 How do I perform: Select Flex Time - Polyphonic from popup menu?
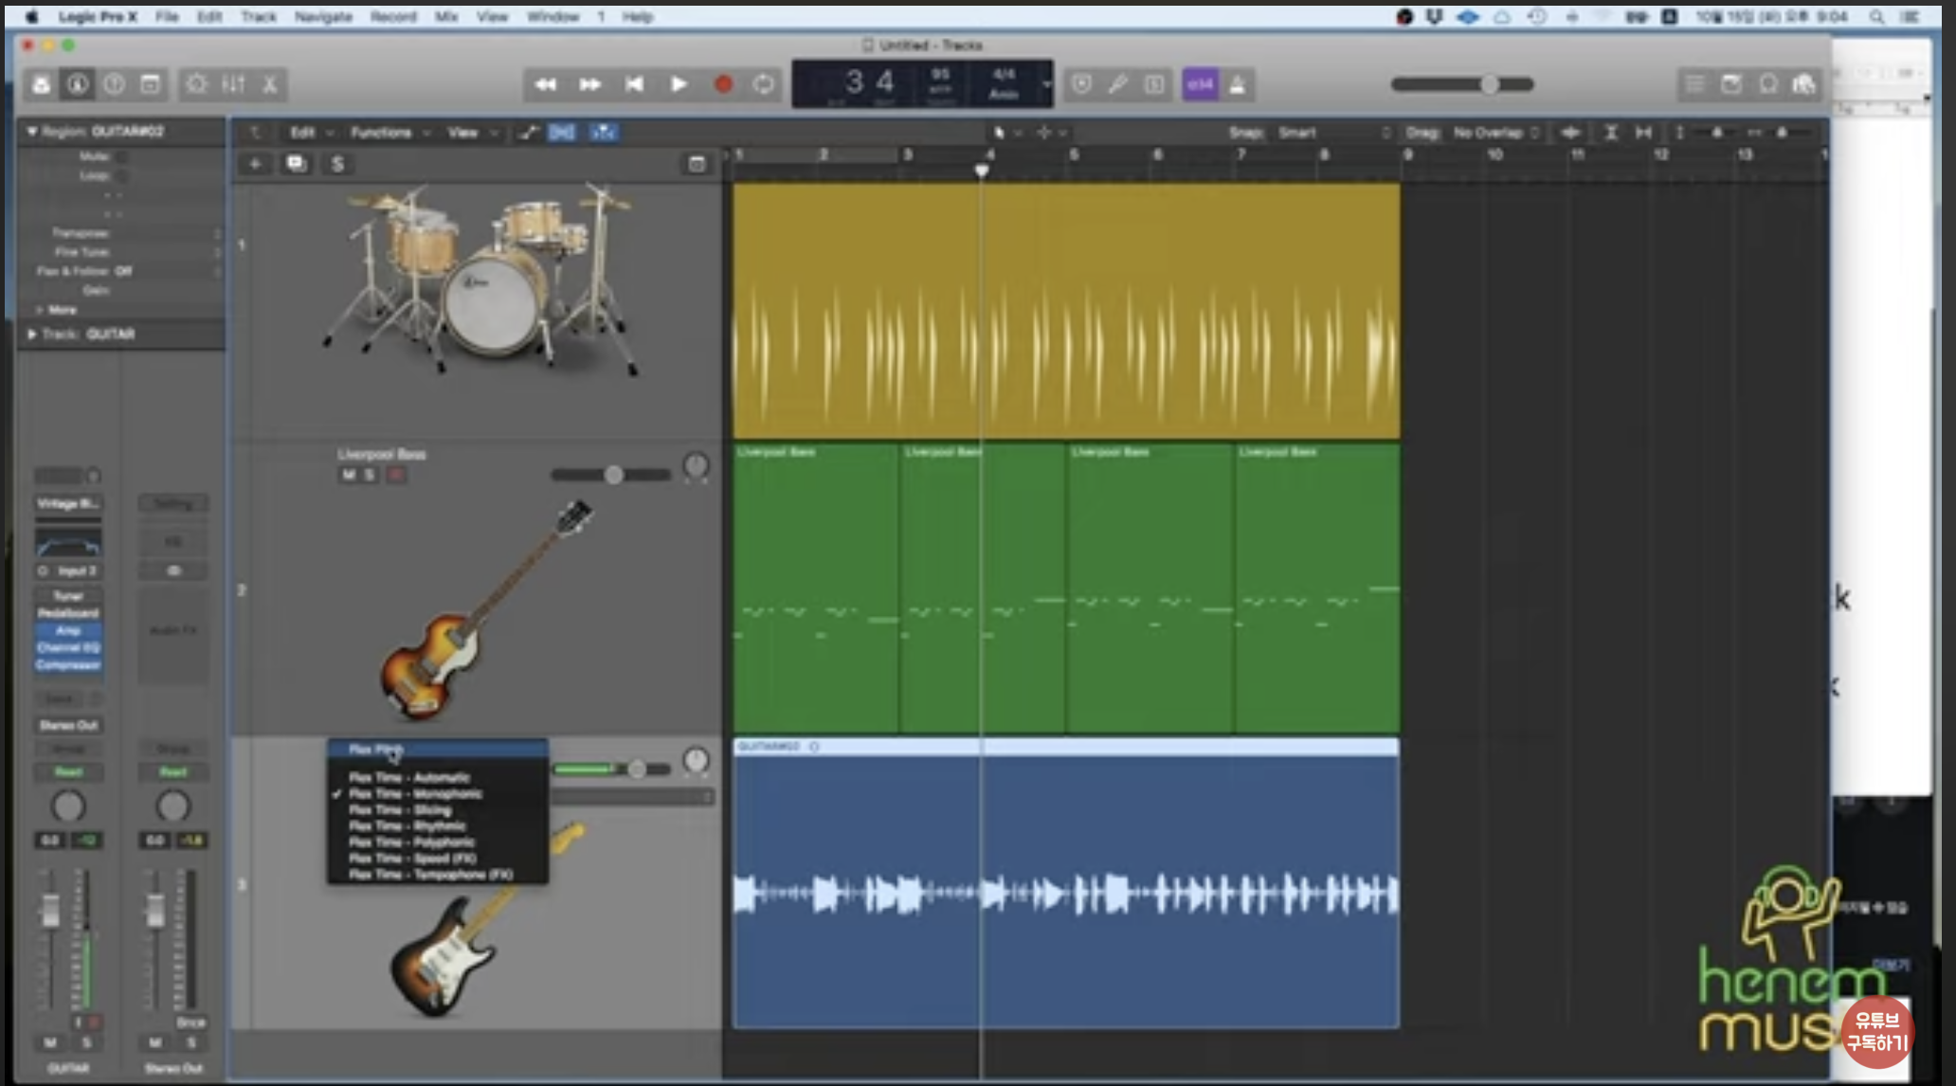point(411,842)
